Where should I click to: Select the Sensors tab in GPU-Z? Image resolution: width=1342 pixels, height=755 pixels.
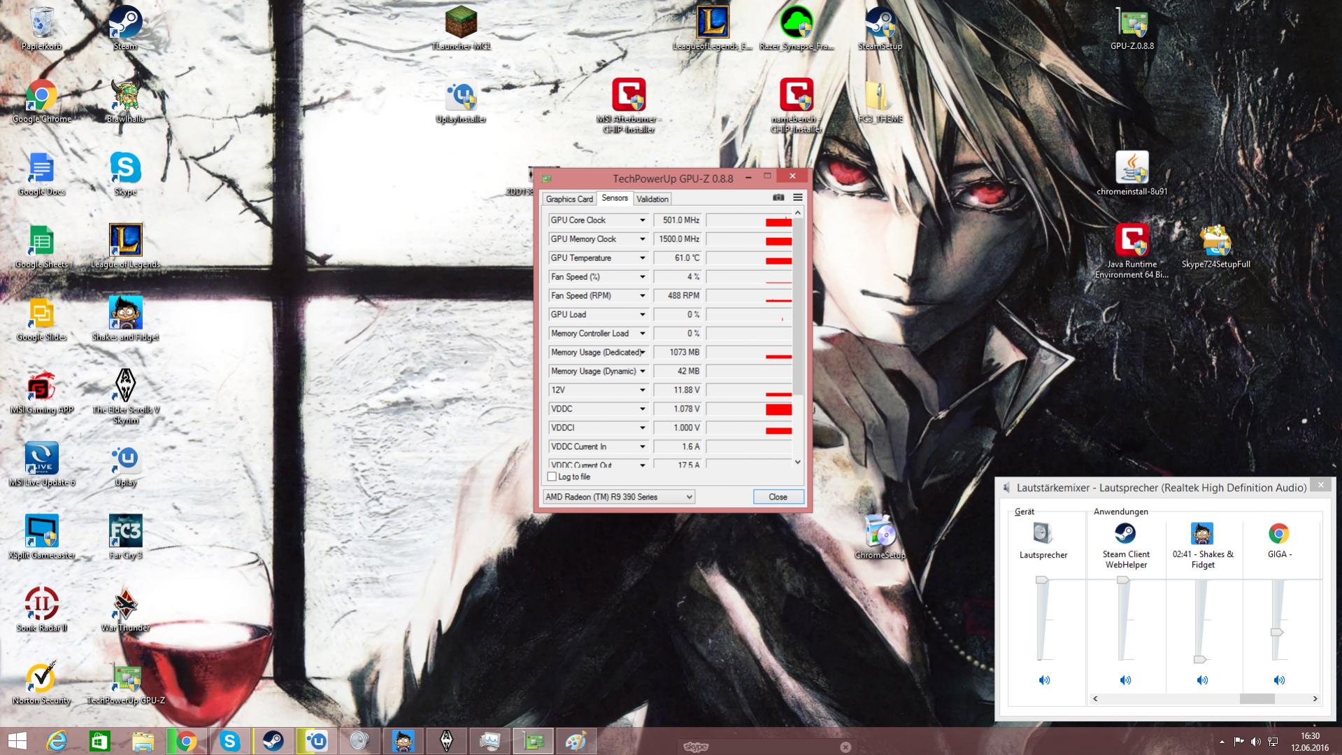click(x=615, y=198)
